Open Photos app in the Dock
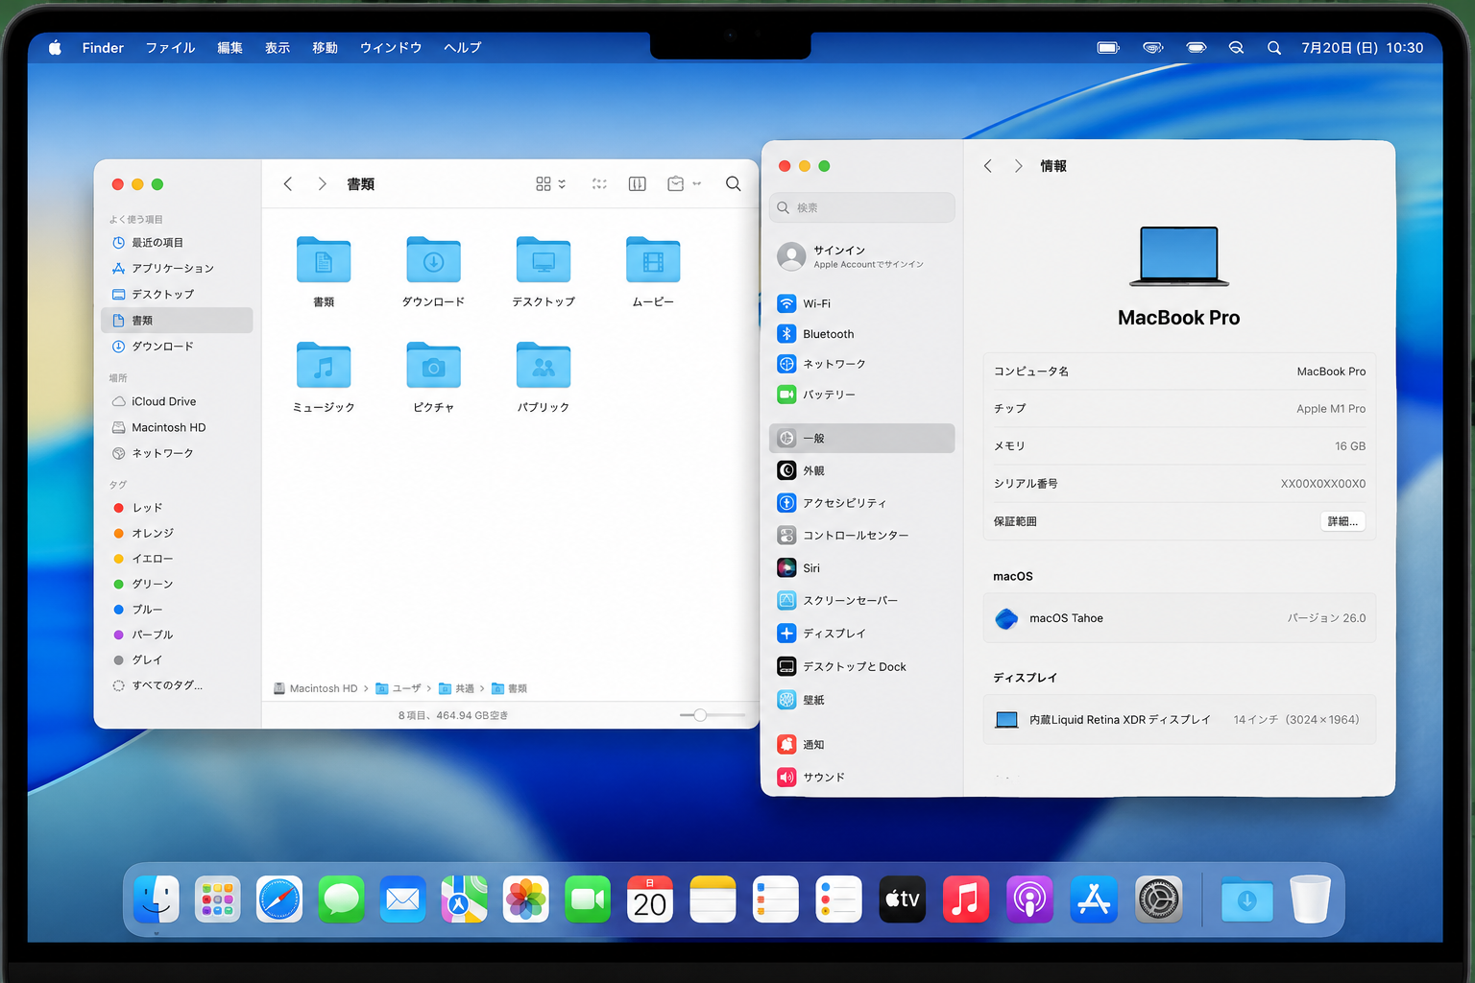 [526, 899]
